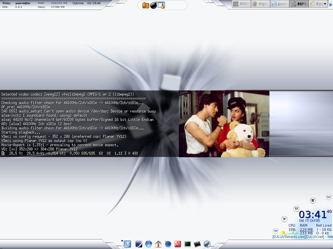Open the red M dock application
Image resolution: width=333 pixels, height=249 pixels.
pyautogui.click(x=178, y=244)
